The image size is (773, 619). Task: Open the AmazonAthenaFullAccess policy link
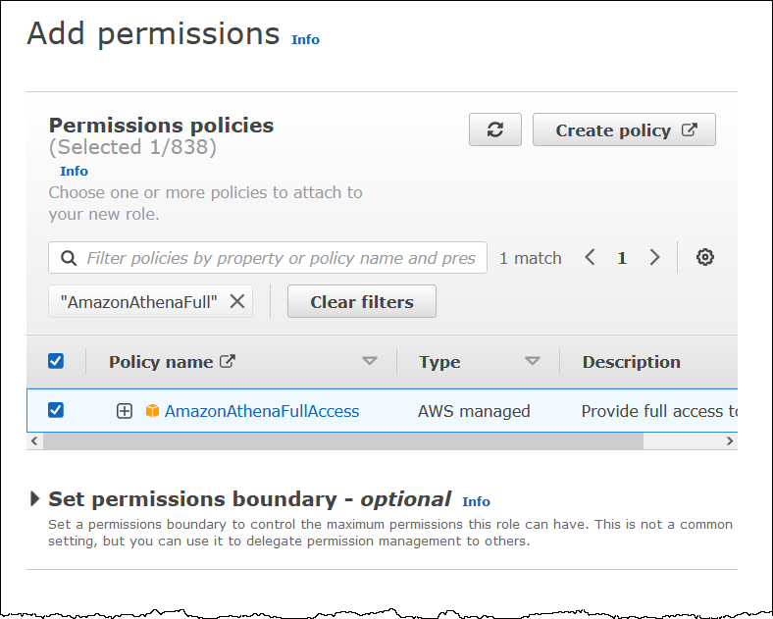click(262, 411)
